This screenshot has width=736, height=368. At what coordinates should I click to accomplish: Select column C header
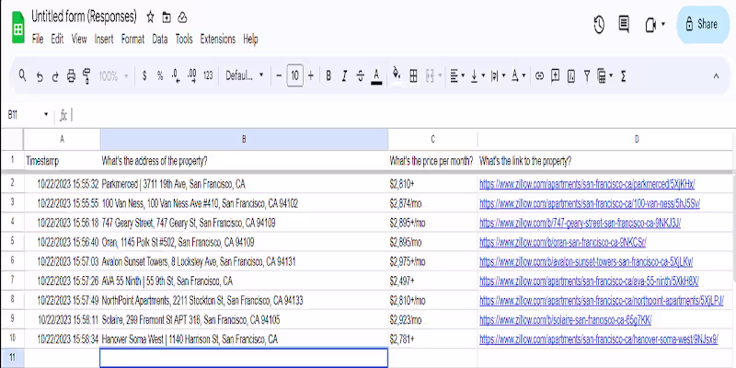432,140
